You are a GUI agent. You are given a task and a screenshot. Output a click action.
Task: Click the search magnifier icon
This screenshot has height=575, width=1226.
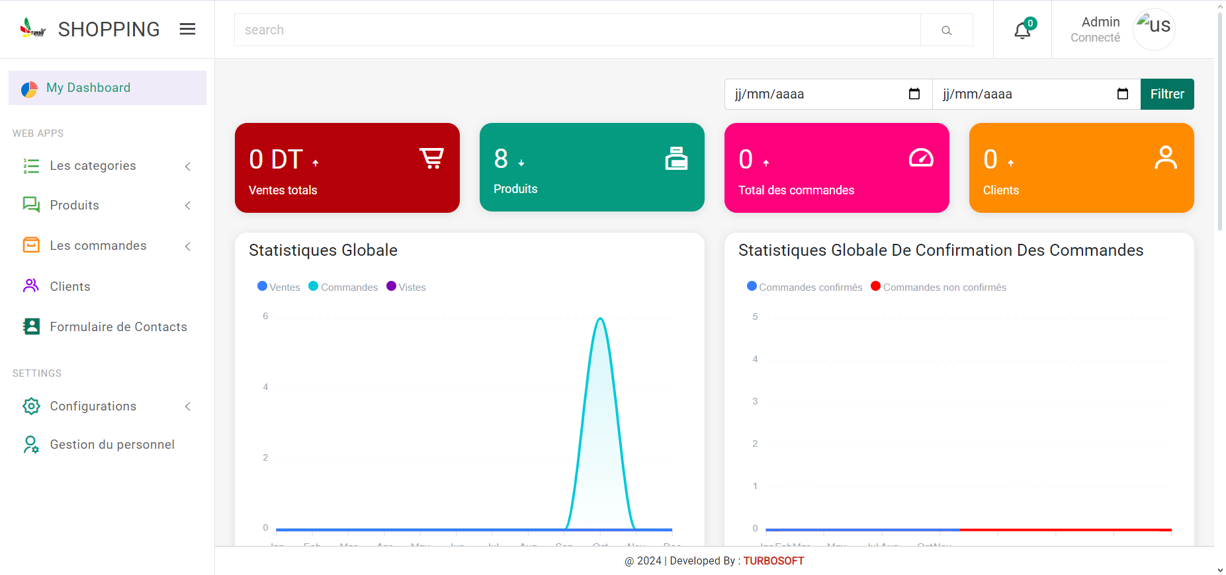click(946, 30)
